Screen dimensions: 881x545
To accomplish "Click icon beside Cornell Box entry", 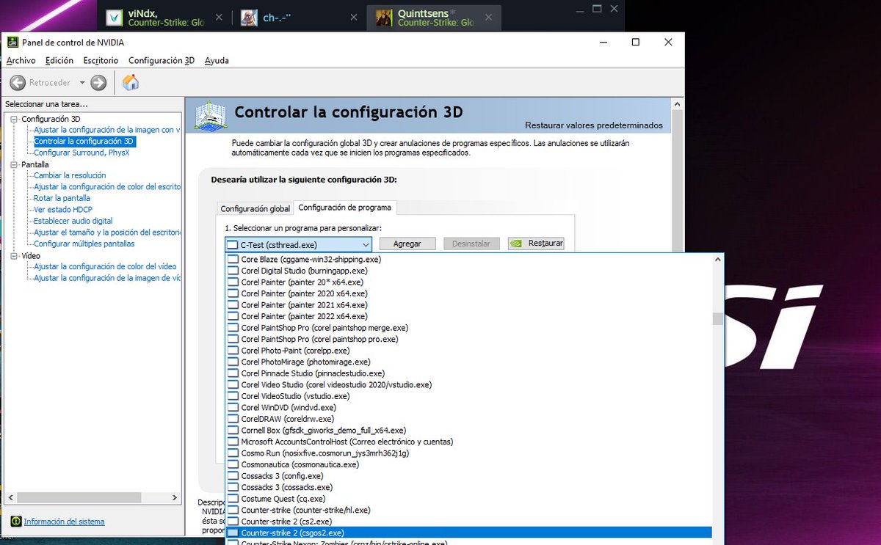I will [233, 430].
